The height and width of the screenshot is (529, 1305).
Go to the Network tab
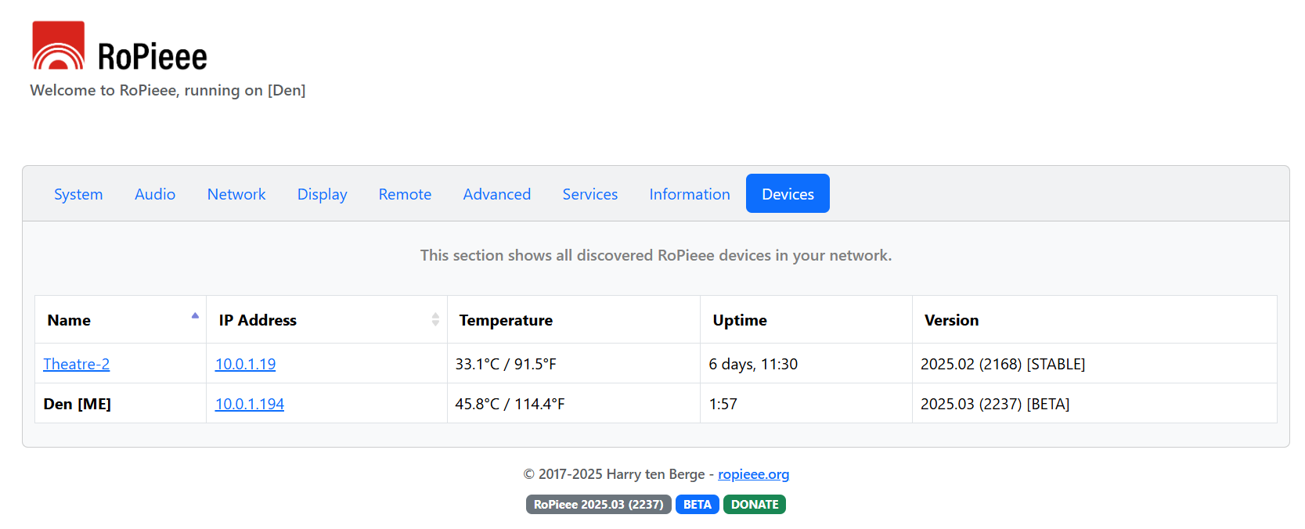pos(236,194)
